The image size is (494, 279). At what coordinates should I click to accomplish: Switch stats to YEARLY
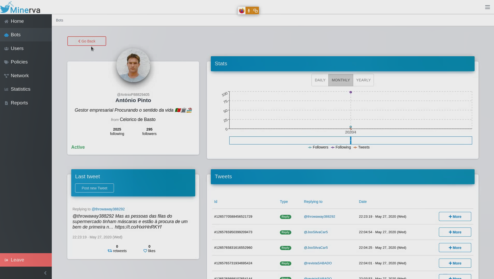(x=363, y=80)
